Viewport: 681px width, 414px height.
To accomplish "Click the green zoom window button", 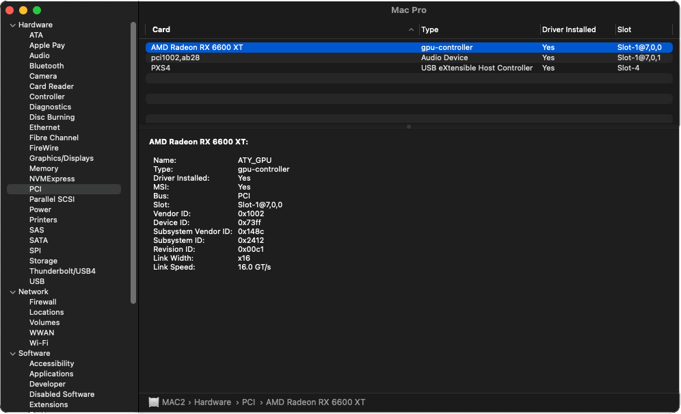I will coord(37,10).
